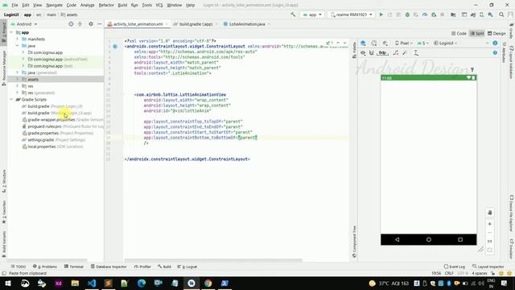Image resolution: width=515 pixels, height=290 pixels.
Task: Click the Guidelines icon in design toolbar
Action: [x=416, y=53]
